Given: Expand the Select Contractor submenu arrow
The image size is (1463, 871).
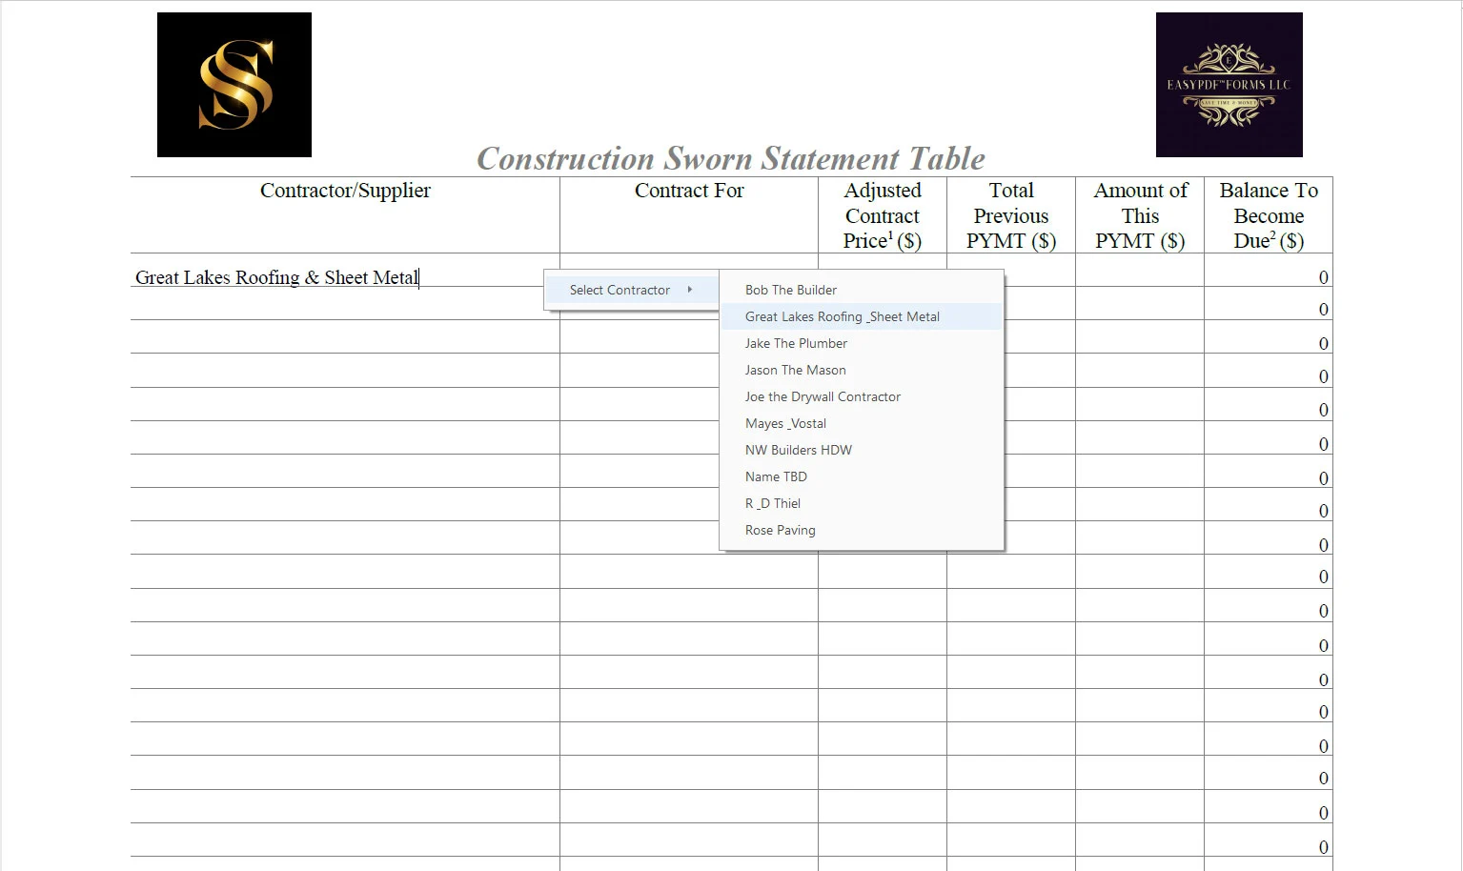Looking at the screenshot, I should [x=692, y=290].
